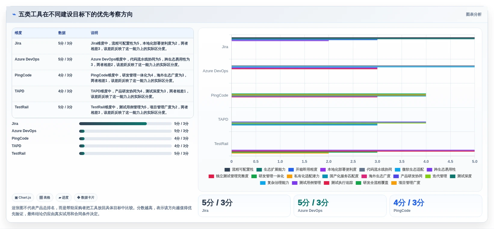
Task: Click the 说明 column header
Action: pyautogui.click(x=94, y=33)
